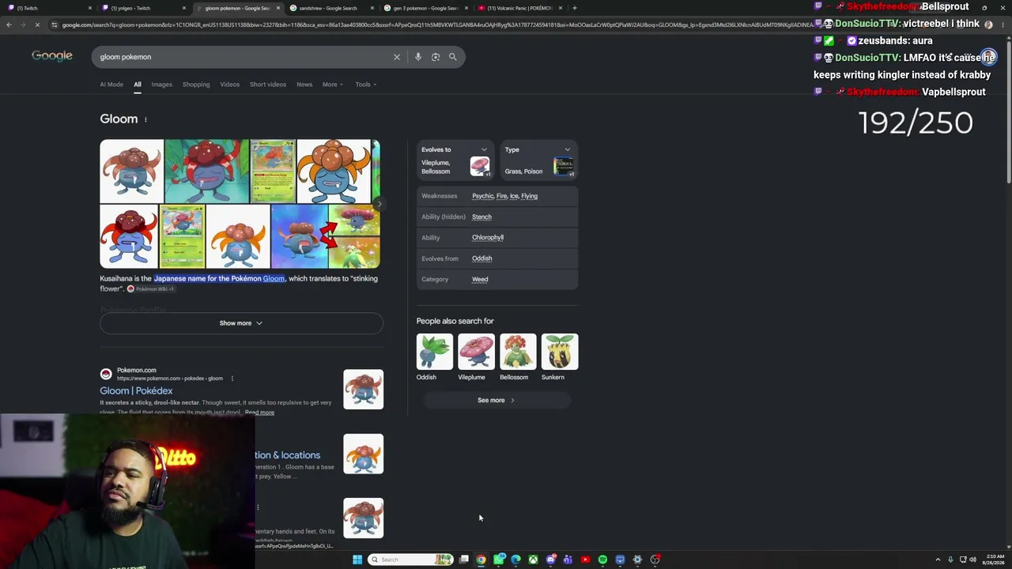This screenshot has width=1012, height=569.
Task: Open OBS Studio from the taskbar
Action: (655, 560)
